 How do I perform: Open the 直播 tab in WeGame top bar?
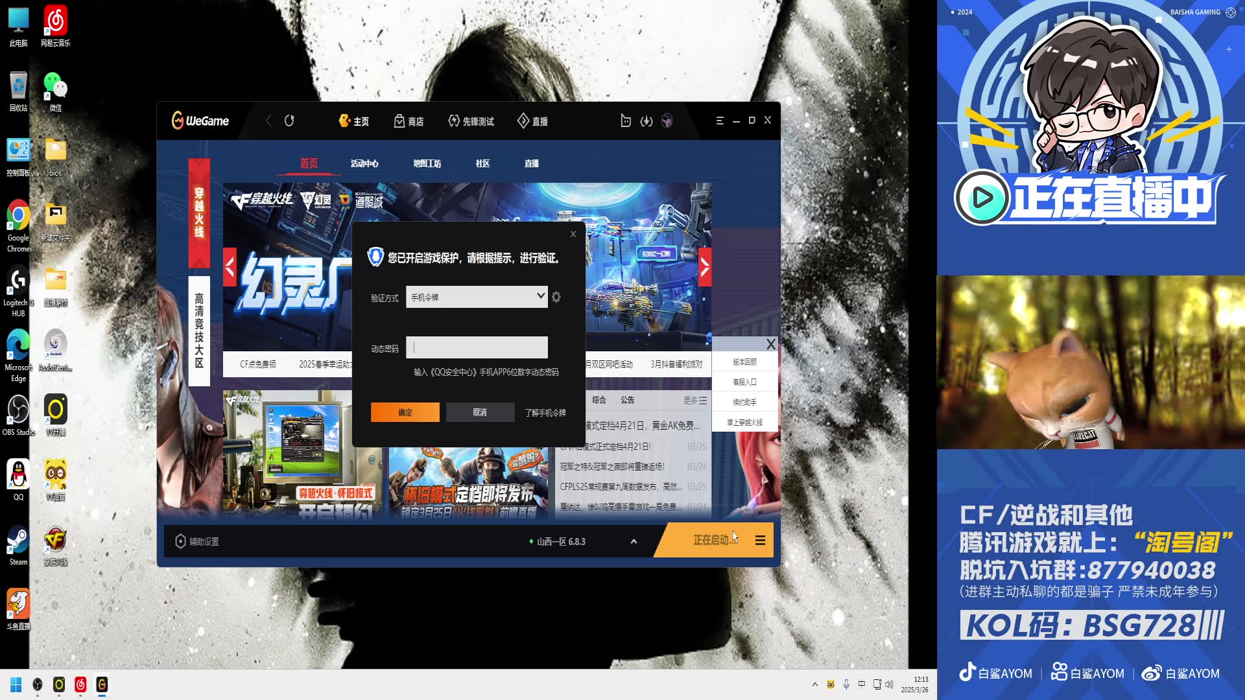532,121
